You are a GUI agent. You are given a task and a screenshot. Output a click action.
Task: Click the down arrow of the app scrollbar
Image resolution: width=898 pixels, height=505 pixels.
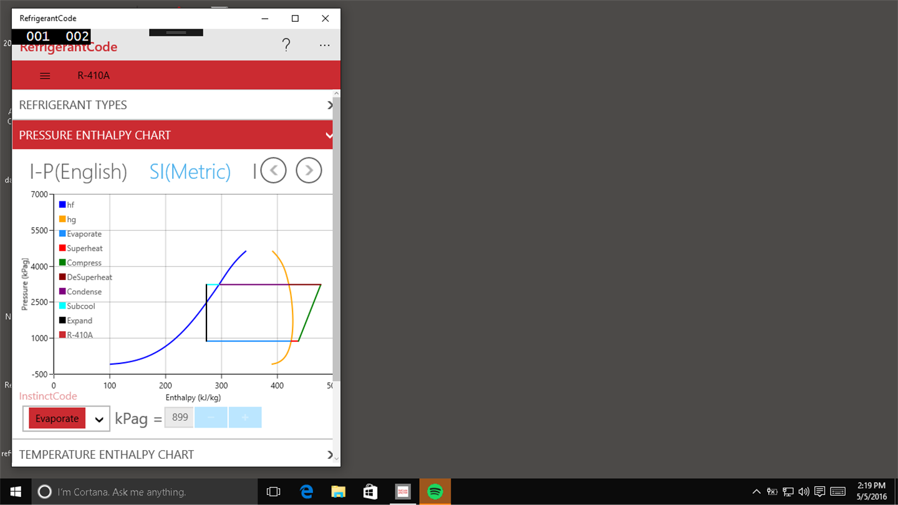[x=337, y=458]
